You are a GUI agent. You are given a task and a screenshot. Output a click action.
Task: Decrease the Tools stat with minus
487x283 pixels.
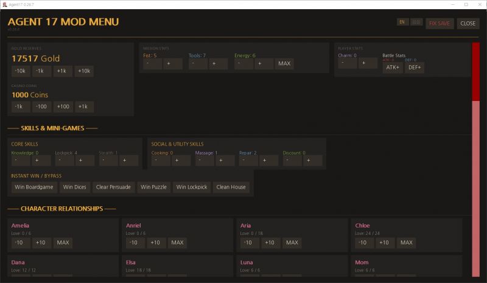(x=197, y=63)
